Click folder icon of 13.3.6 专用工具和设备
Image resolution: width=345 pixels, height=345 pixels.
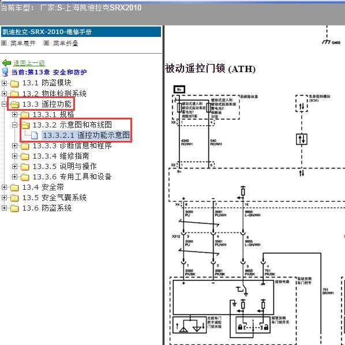click(x=25, y=177)
